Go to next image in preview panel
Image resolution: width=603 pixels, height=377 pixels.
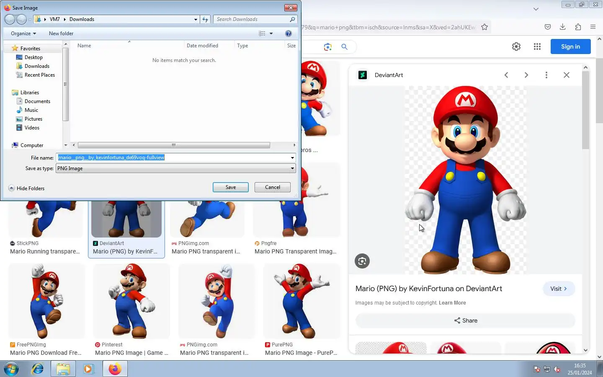[526, 75]
